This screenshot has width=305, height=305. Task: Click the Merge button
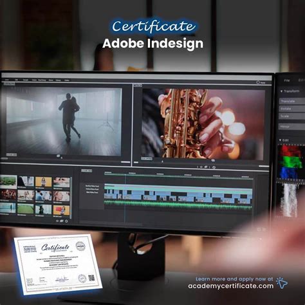tap(292, 127)
